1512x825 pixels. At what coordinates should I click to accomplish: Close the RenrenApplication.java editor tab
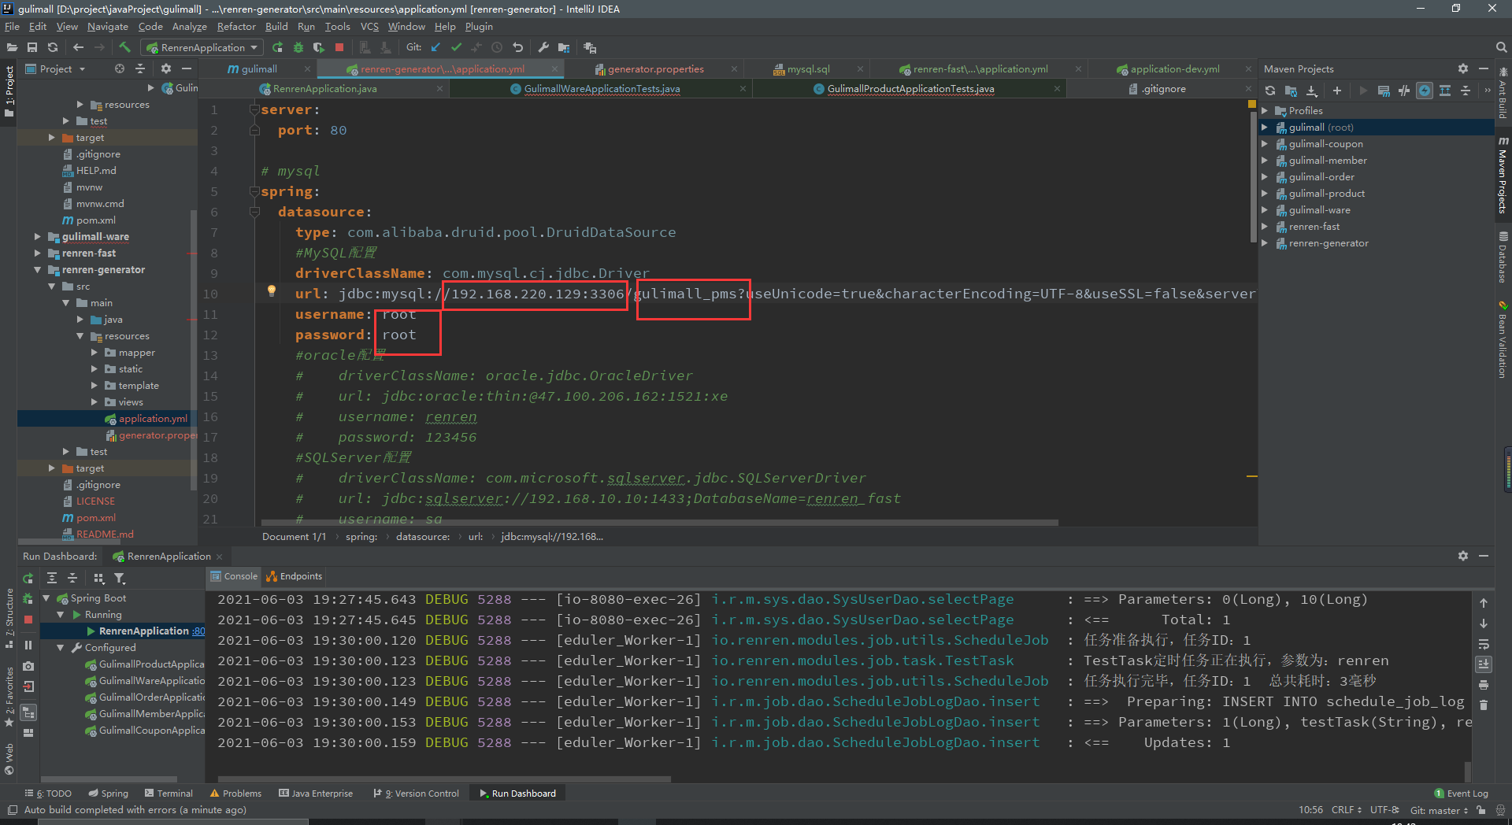coord(439,89)
